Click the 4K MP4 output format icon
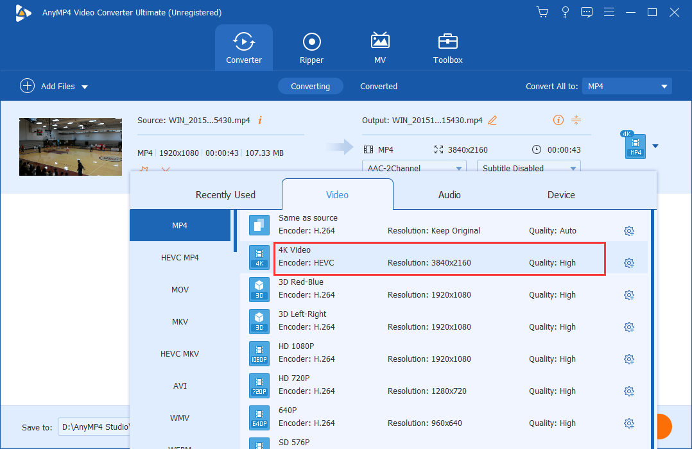The width and height of the screenshot is (692, 449). pyautogui.click(x=635, y=145)
